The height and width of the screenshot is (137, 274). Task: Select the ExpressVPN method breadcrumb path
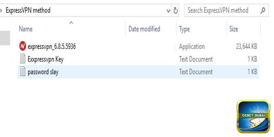(28, 10)
